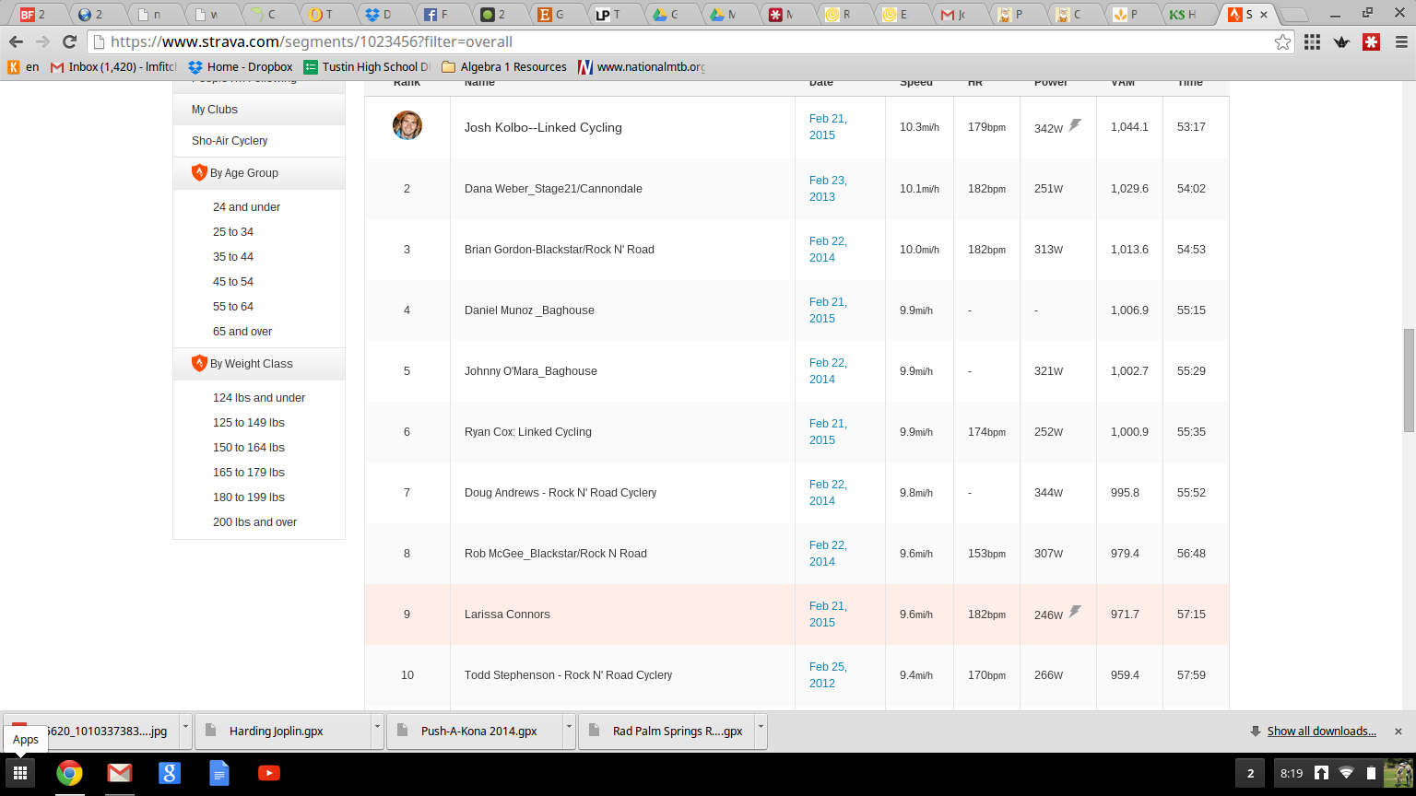This screenshot has width=1416, height=796.
Task: Switch to the KS browser tab
Action: pyautogui.click(x=1184, y=14)
